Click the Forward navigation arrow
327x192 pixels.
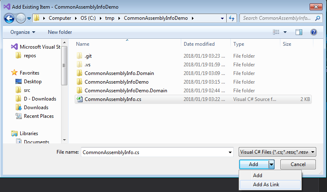click(21, 18)
